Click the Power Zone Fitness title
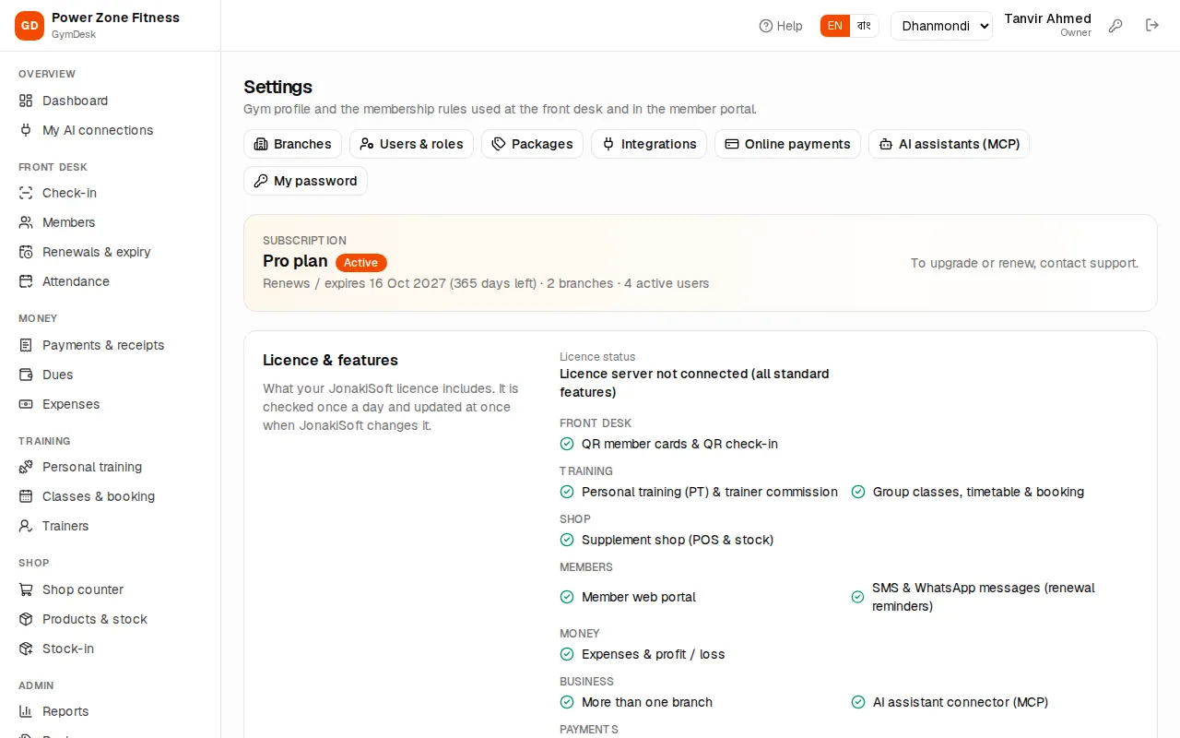 click(116, 18)
